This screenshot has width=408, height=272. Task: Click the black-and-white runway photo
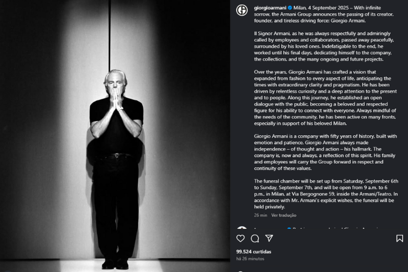[115, 136]
